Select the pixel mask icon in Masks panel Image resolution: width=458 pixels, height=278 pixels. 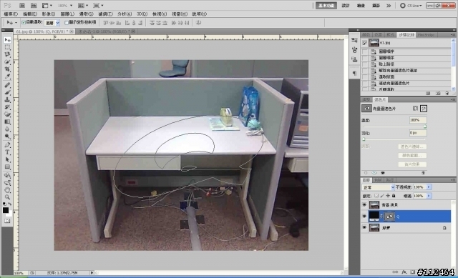click(x=415, y=109)
